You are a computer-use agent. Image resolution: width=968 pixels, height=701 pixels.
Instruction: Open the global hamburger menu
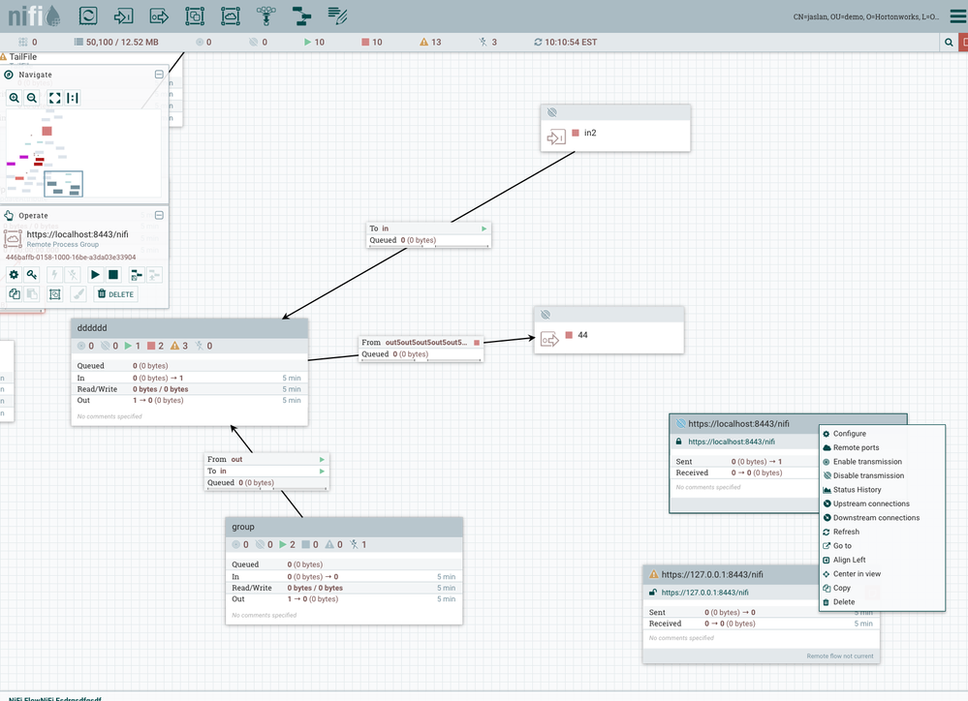point(957,16)
